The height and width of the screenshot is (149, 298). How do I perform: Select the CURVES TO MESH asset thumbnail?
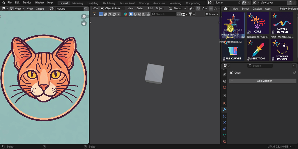[x=282, y=24]
